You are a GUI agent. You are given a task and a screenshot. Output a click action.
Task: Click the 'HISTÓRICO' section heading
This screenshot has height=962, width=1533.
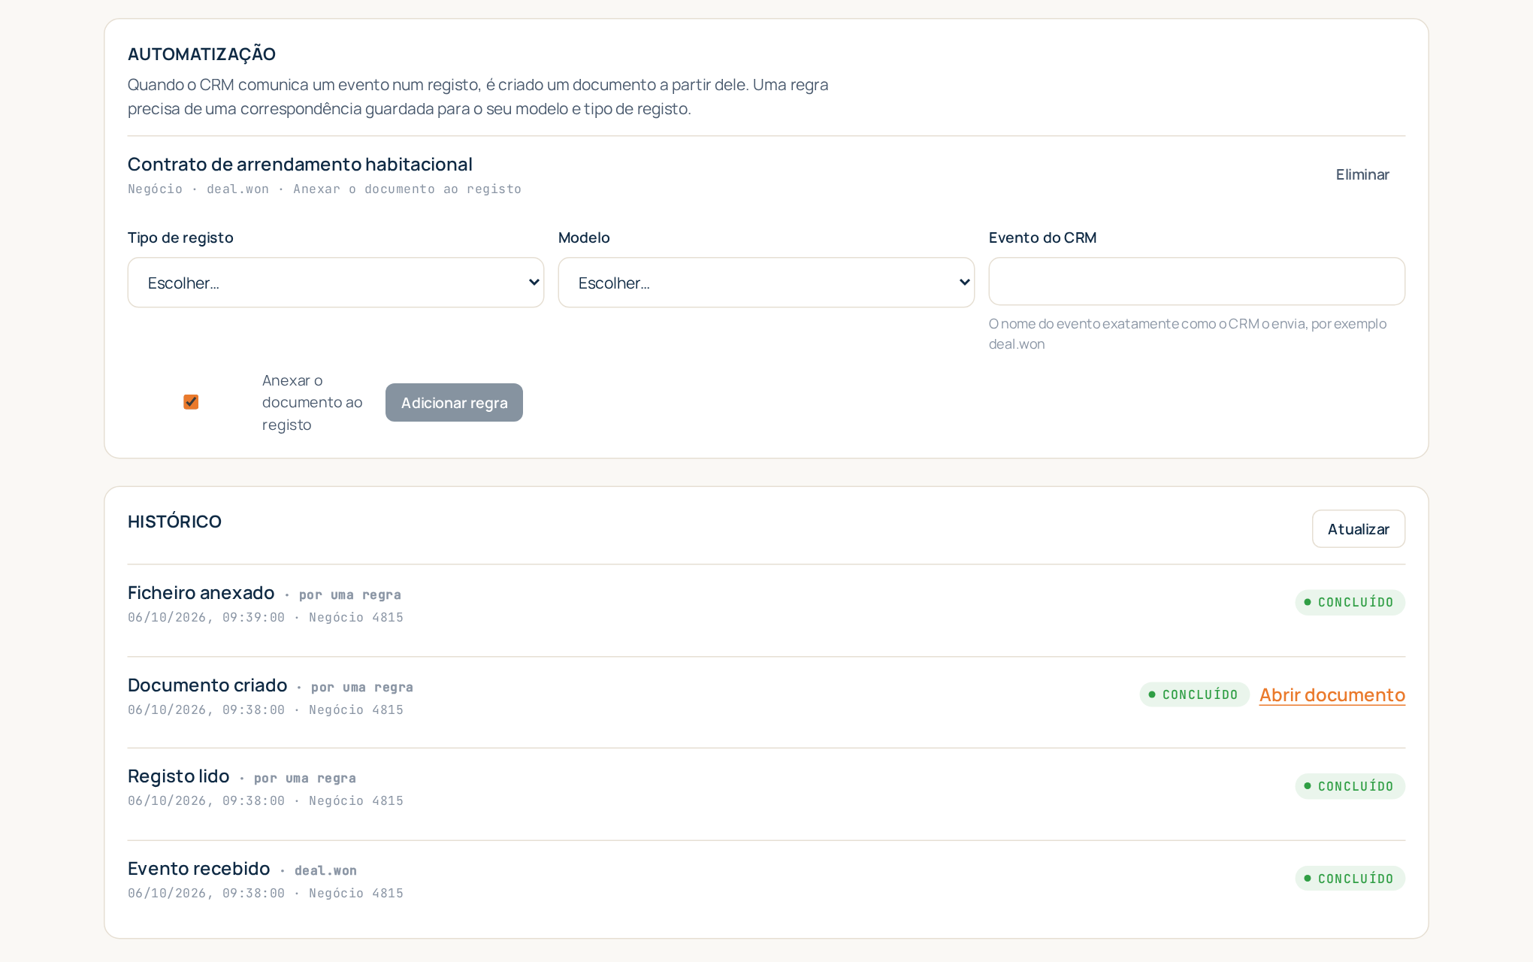[174, 522]
